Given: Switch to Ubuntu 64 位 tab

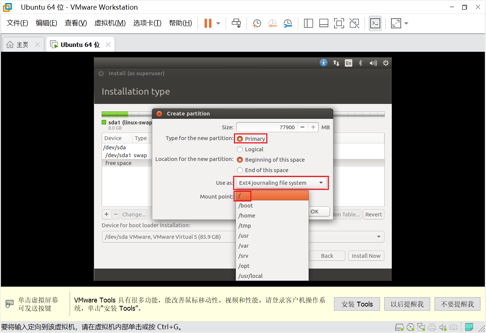Looking at the screenshot, I should [x=80, y=45].
